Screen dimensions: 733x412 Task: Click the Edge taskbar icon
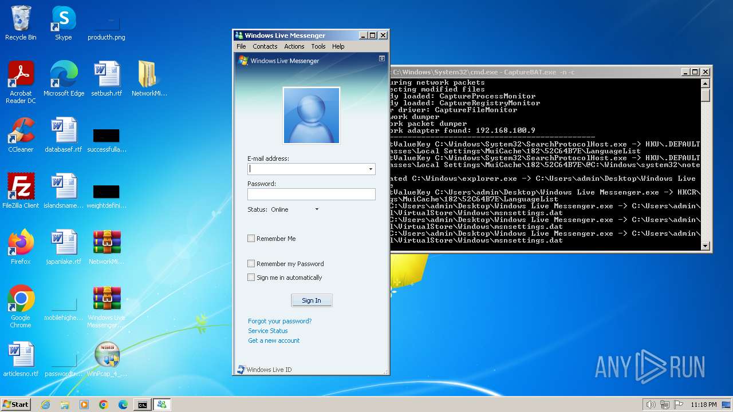[123, 405]
